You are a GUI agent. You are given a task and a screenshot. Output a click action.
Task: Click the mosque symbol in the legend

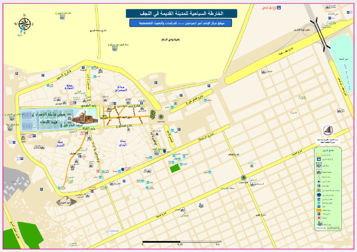click(x=319, y=171)
